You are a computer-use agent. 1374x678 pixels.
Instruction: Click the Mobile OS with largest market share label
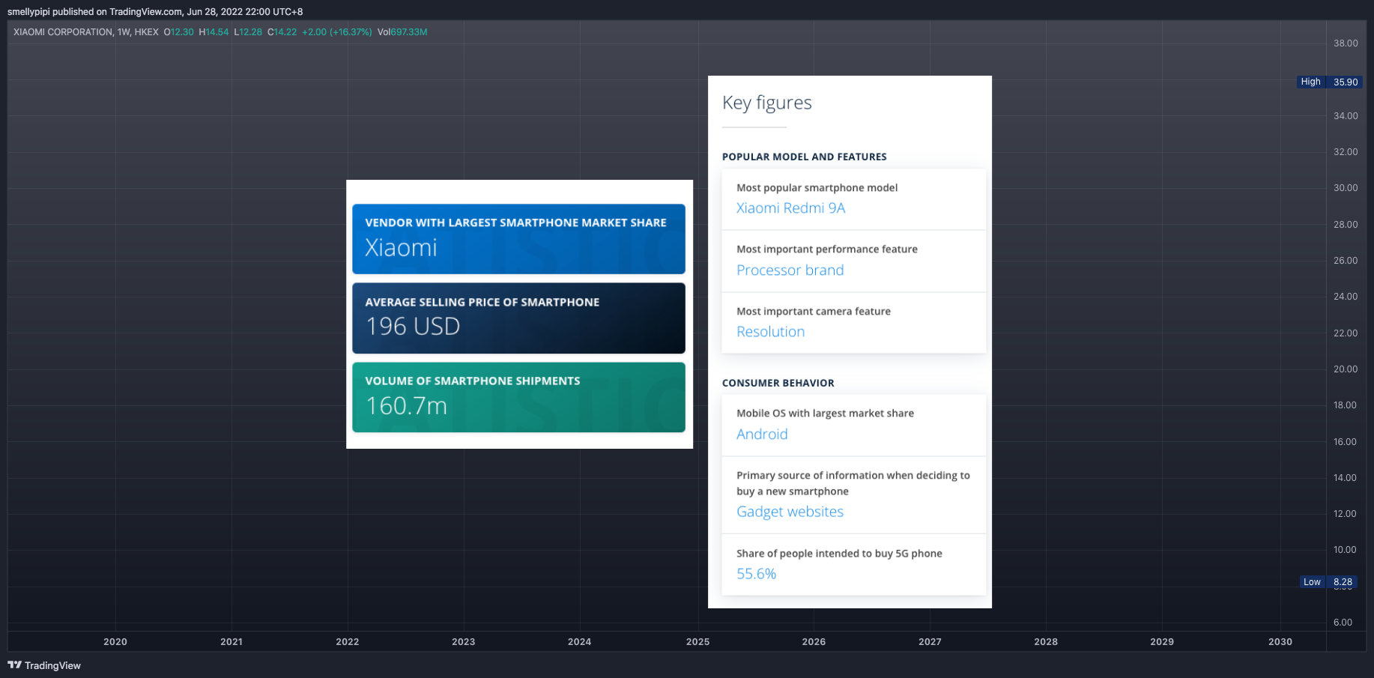click(x=825, y=414)
